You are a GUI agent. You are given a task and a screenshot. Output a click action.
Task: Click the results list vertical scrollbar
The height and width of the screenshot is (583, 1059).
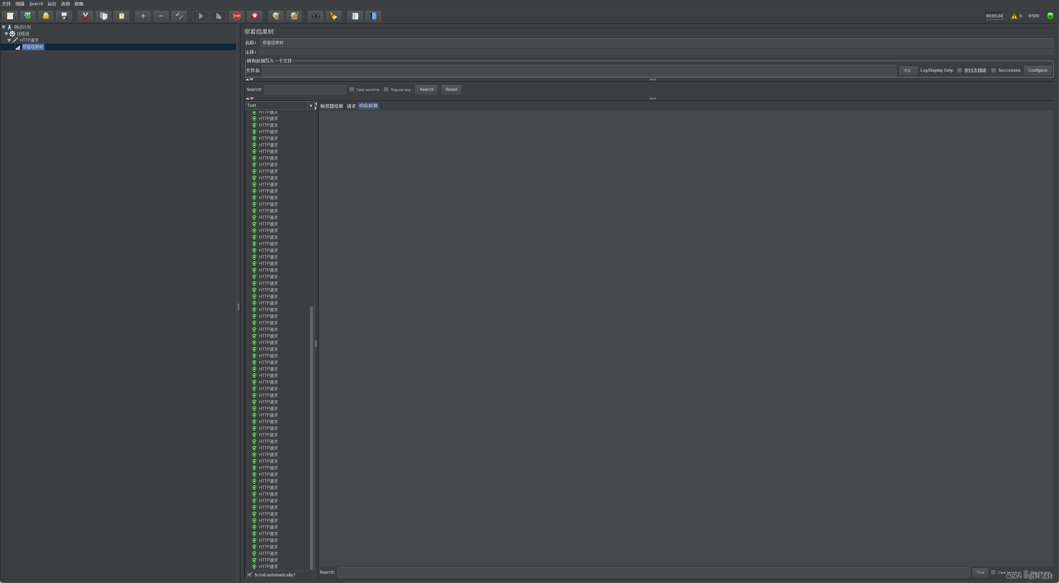pyautogui.click(x=312, y=438)
